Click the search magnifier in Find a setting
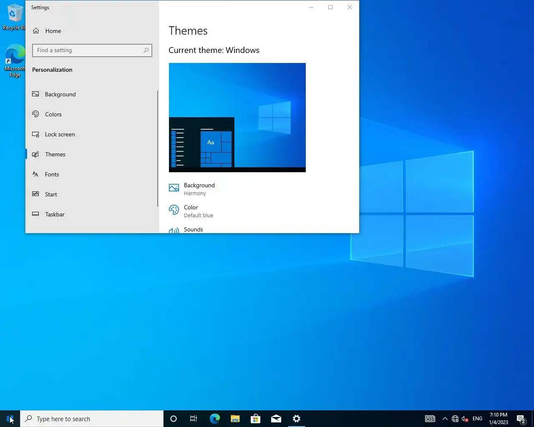 pyautogui.click(x=146, y=50)
